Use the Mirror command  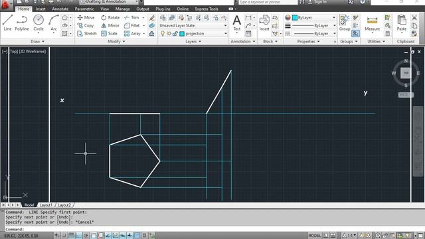110,25
